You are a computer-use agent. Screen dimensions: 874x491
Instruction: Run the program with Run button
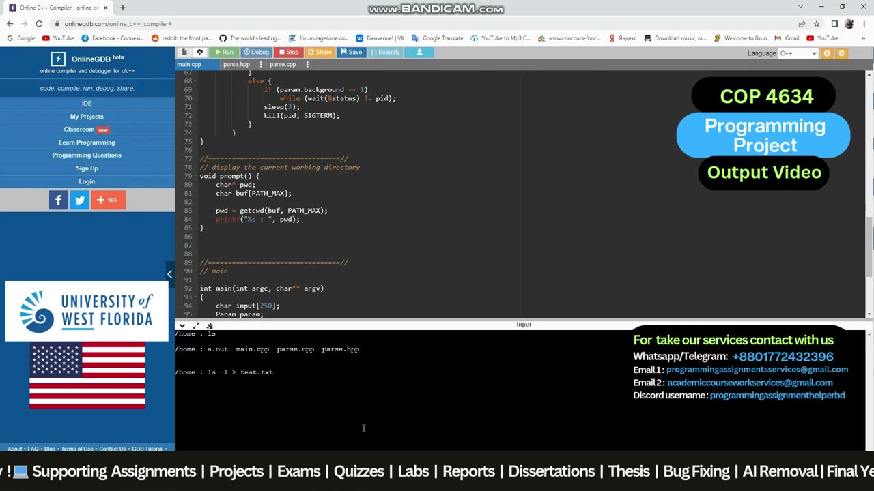[223, 52]
